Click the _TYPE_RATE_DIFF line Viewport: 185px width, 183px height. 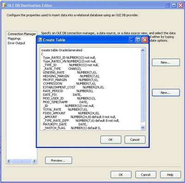pos(81,120)
